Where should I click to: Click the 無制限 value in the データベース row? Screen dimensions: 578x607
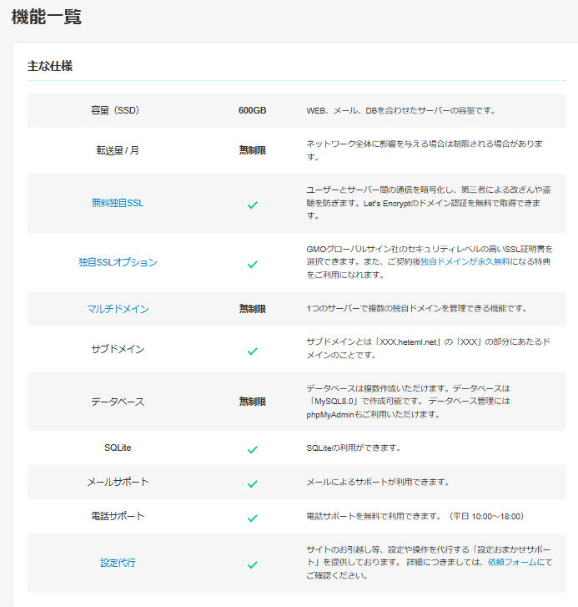(x=252, y=402)
